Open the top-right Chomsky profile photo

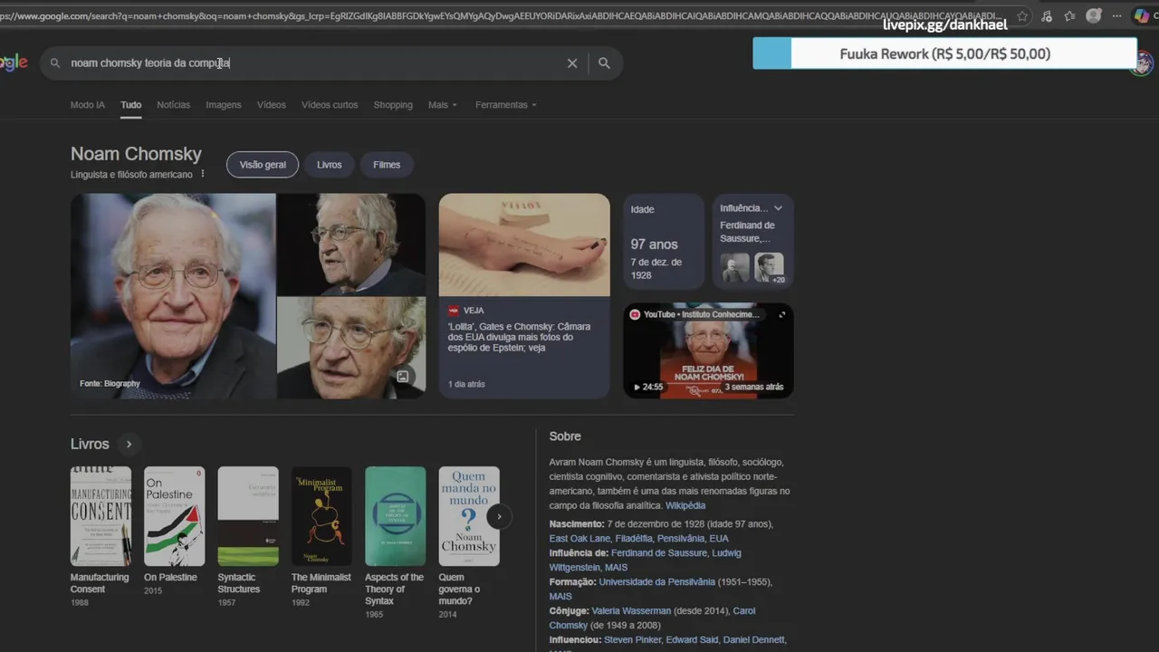coord(351,244)
